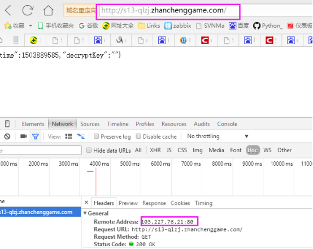This screenshot has width=313, height=249.
Task: Collapse the General headers section
Action: (x=85, y=213)
